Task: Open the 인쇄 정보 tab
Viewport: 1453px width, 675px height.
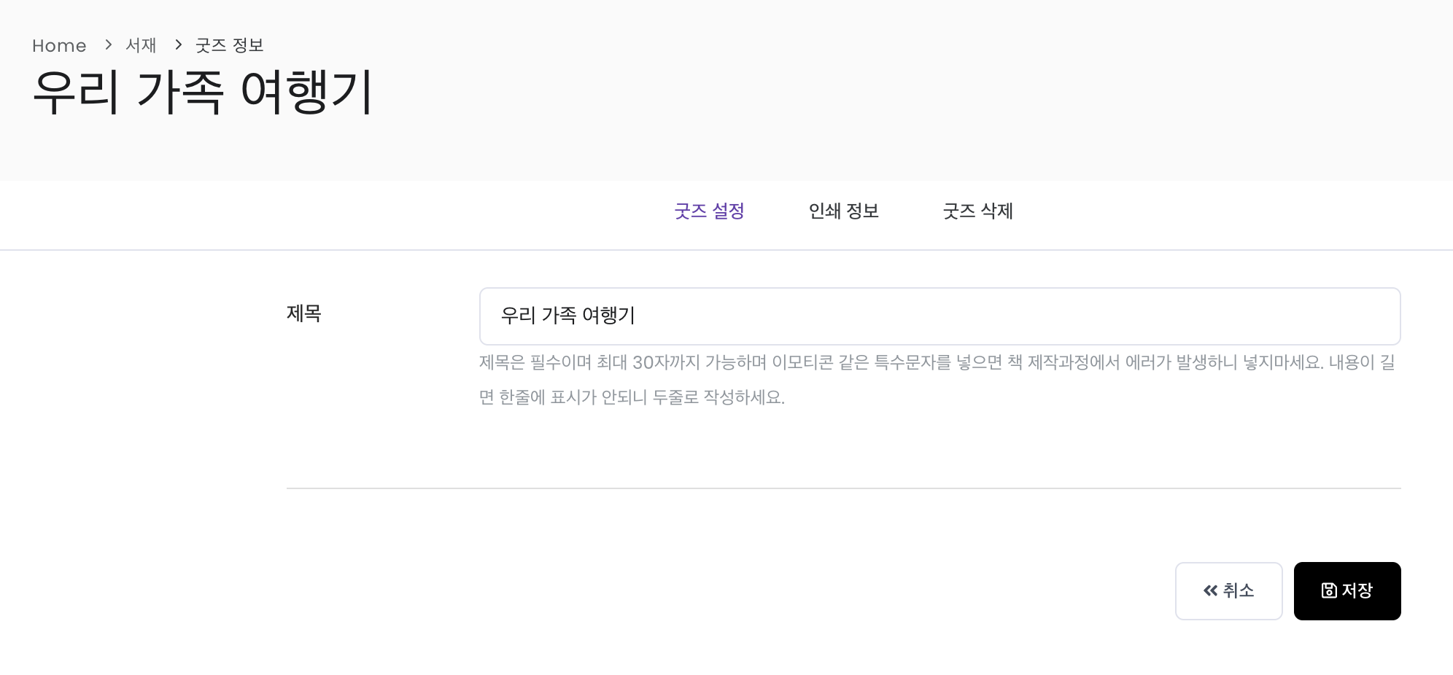Action: pyautogui.click(x=843, y=211)
